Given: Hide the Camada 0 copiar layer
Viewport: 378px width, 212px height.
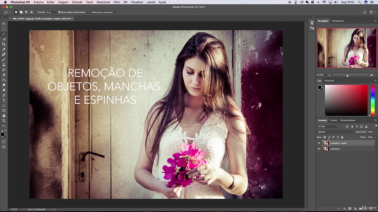Looking at the screenshot, I should (319, 143).
